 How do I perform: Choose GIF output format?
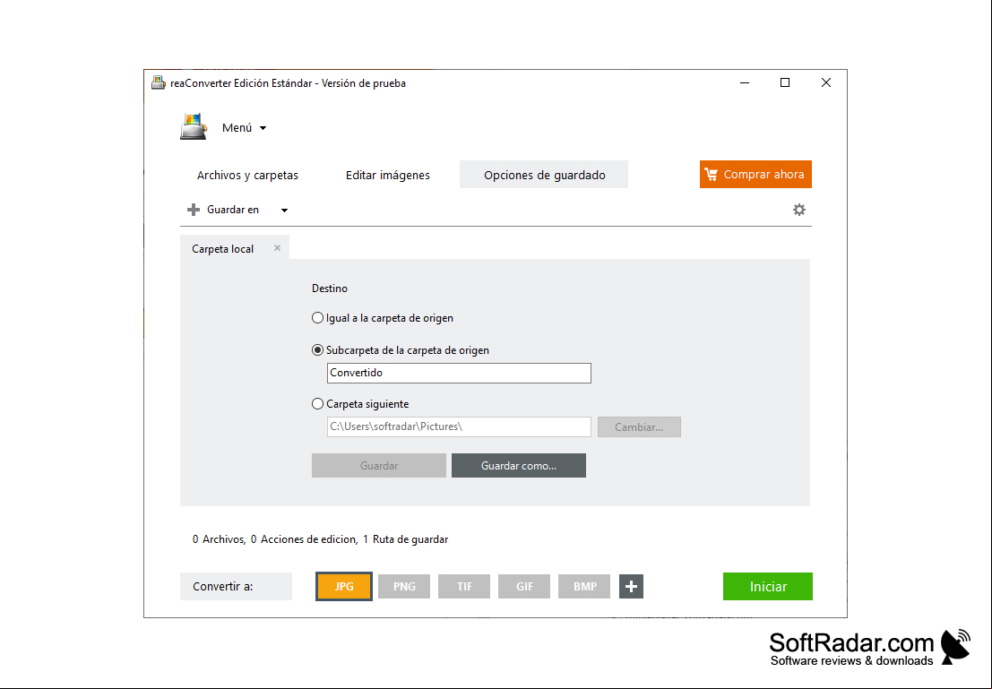pos(524,587)
